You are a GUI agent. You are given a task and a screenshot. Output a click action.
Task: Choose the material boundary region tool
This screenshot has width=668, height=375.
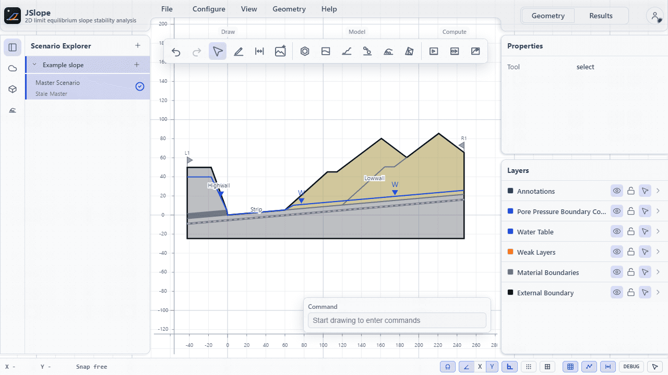[326, 52]
